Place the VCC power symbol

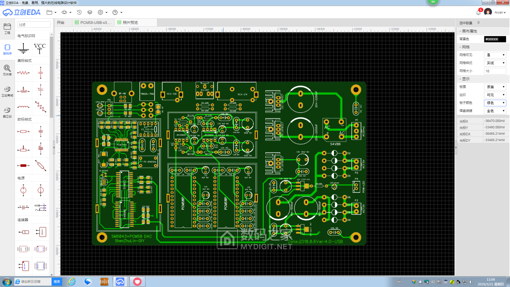click(x=40, y=49)
